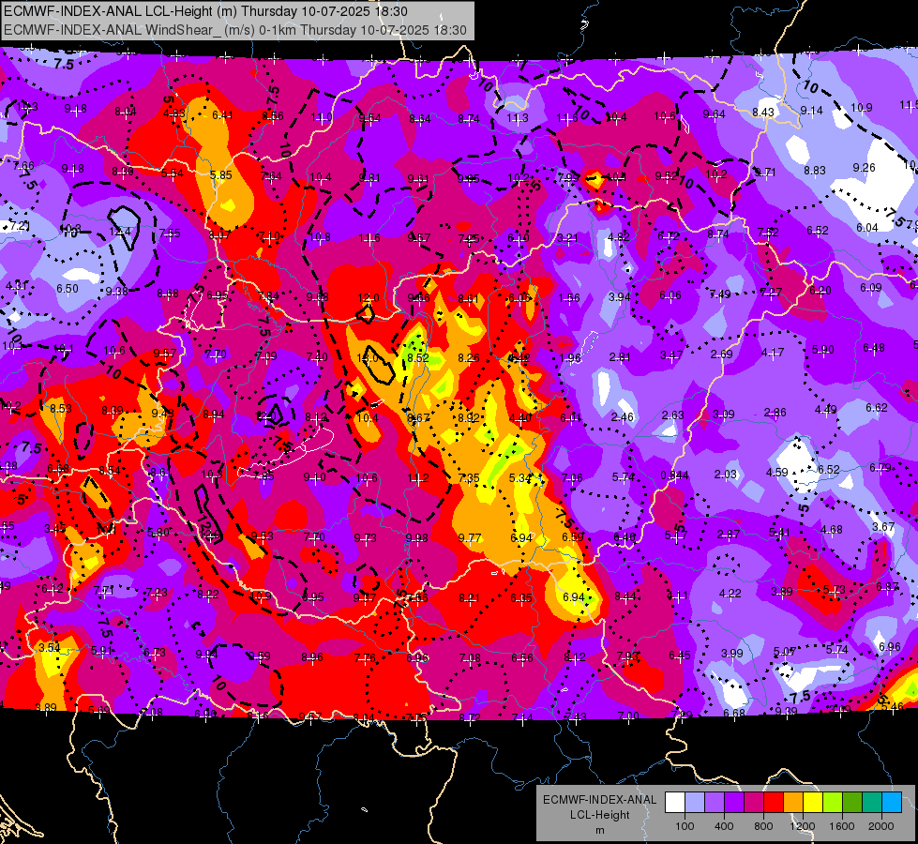The height and width of the screenshot is (844, 918).
Task: Click the wind shear value 6.41
Action: click(222, 114)
